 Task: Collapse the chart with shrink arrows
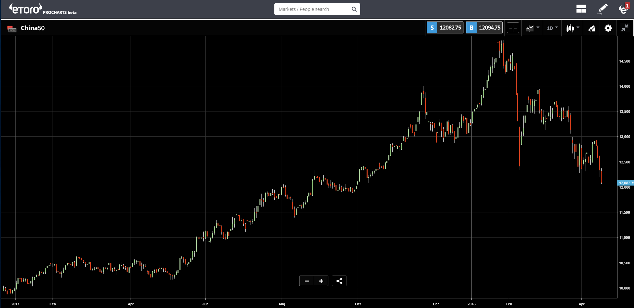pyautogui.click(x=625, y=28)
